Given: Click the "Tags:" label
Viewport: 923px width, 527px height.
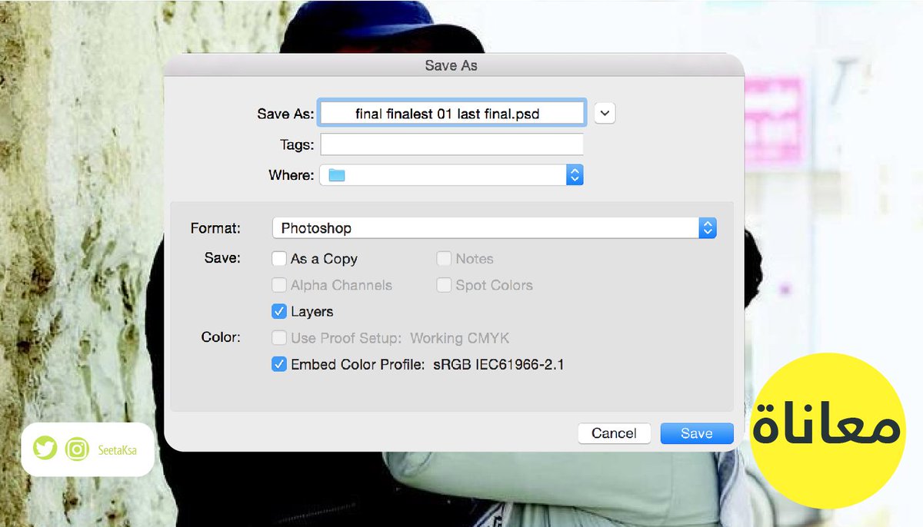Looking at the screenshot, I should [x=297, y=144].
